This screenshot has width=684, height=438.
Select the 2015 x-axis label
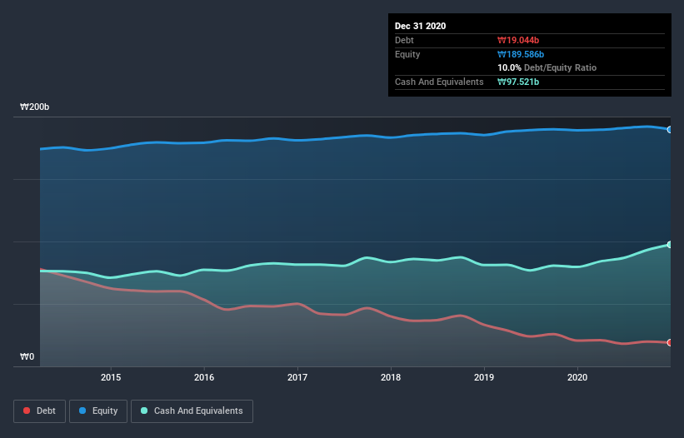tap(110, 377)
